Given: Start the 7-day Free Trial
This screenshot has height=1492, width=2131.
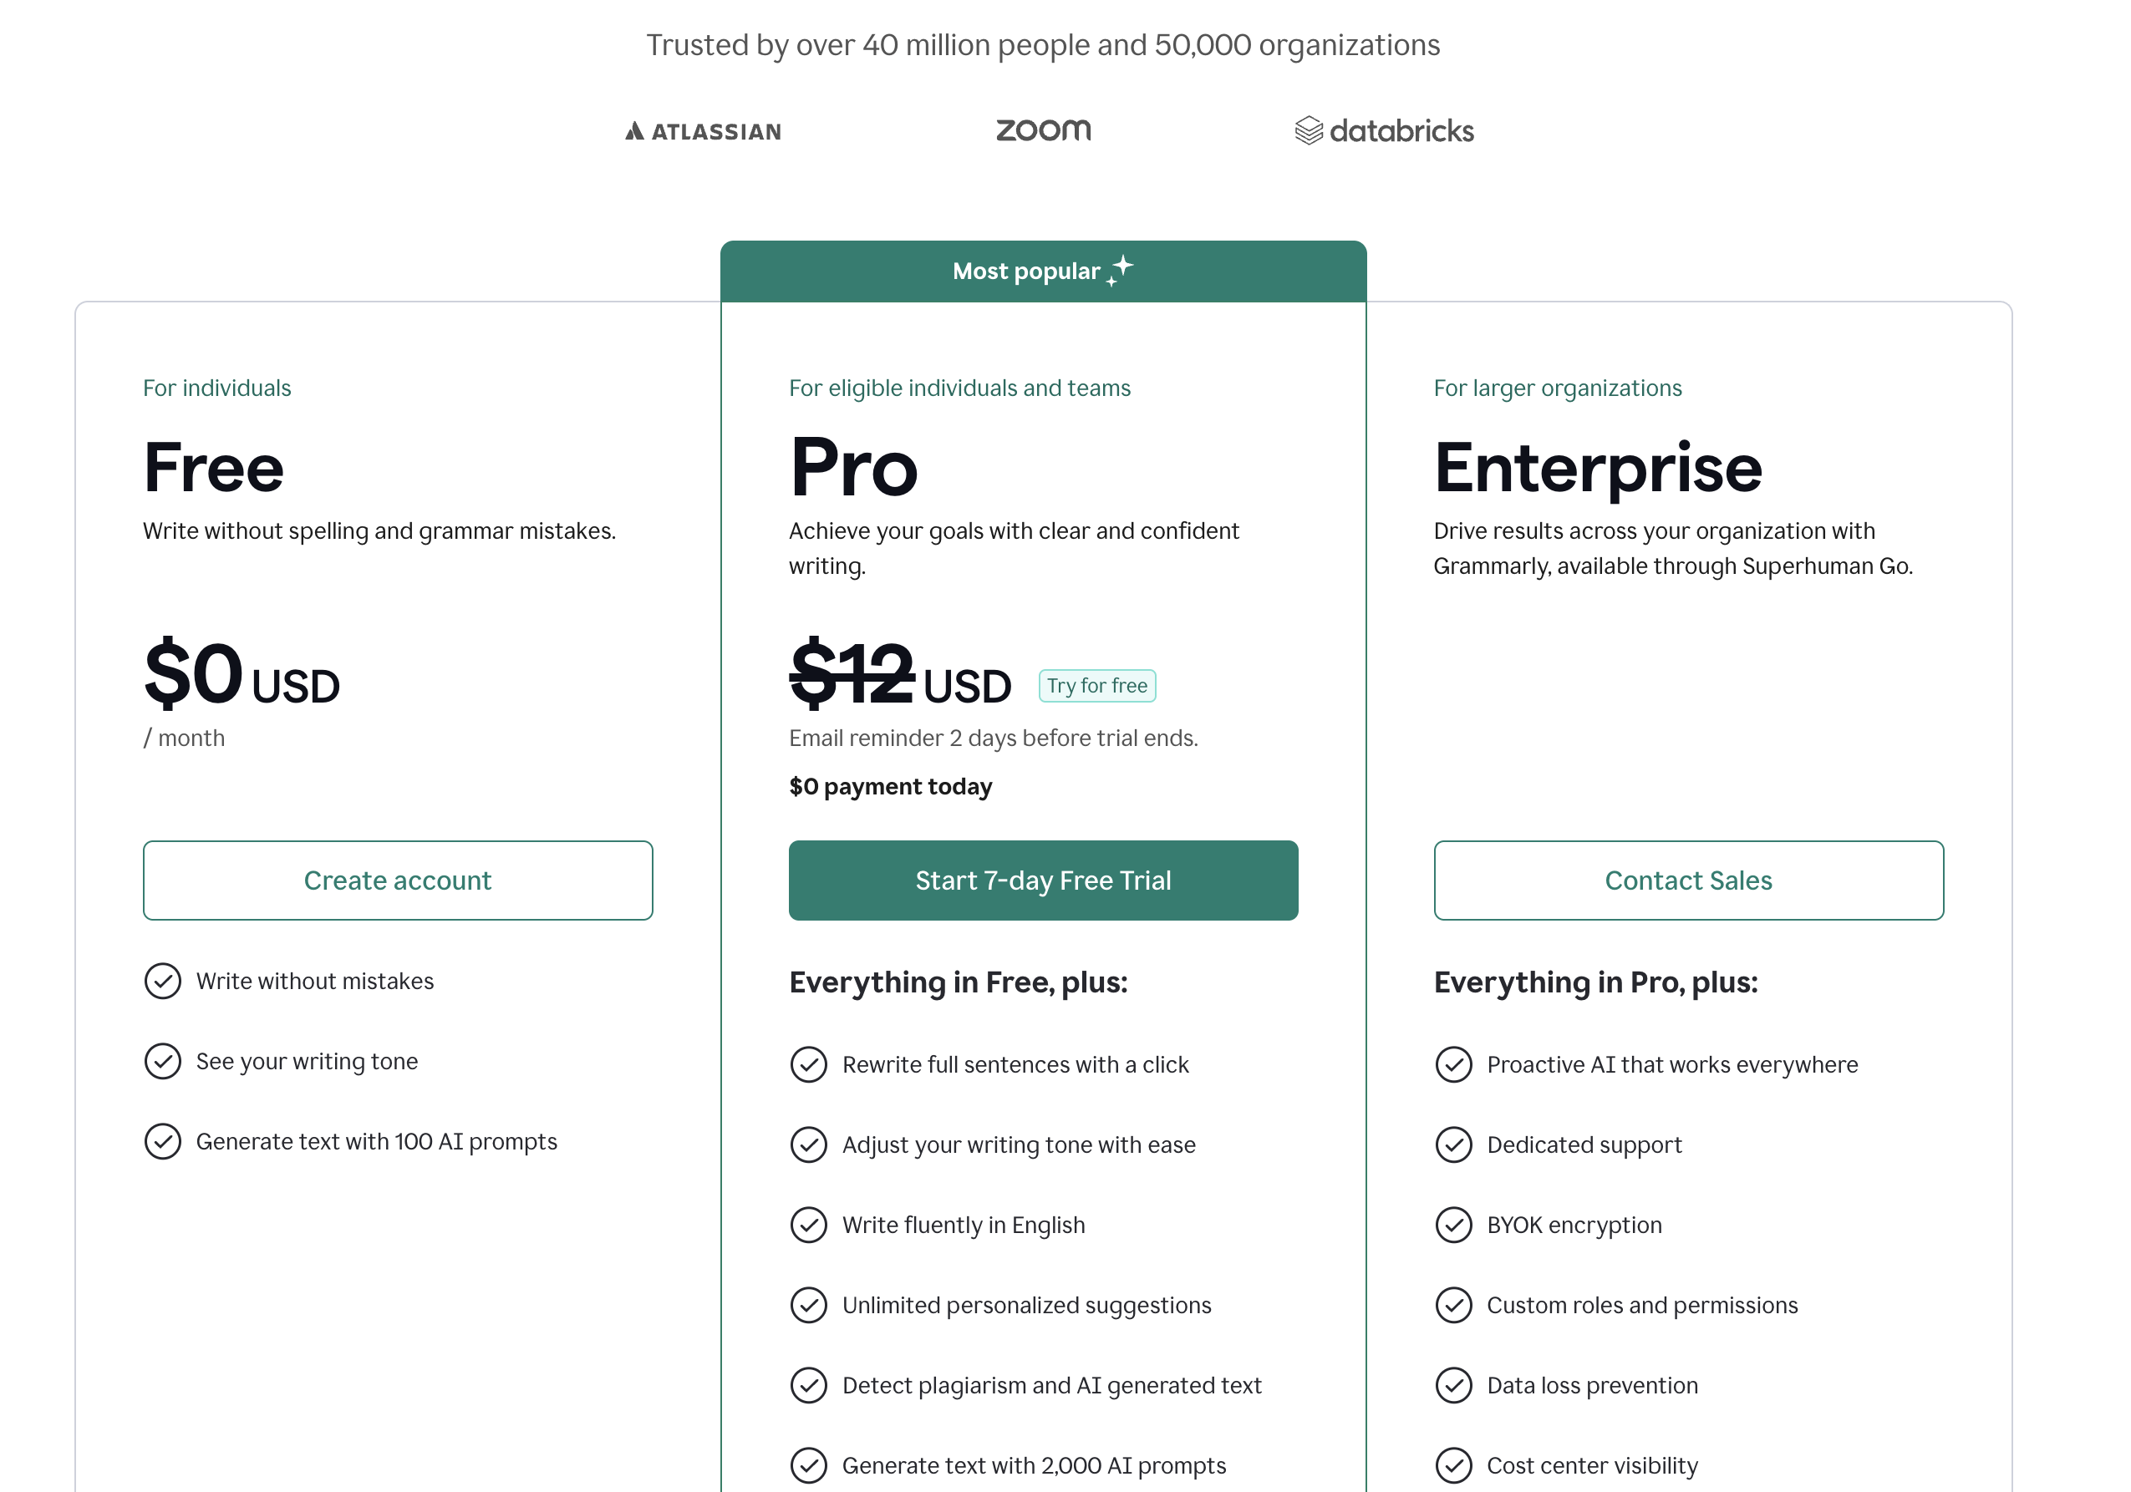Looking at the screenshot, I should (x=1043, y=880).
